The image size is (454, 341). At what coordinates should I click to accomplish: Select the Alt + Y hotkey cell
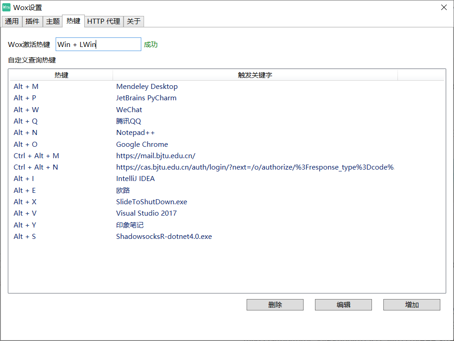pos(25,225)
